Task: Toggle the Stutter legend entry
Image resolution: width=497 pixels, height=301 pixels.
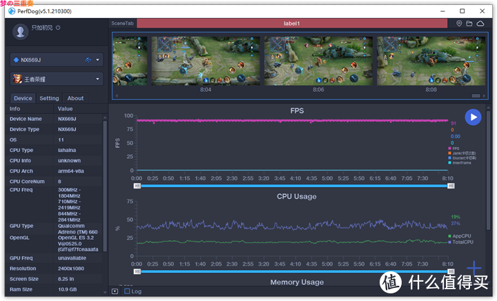Action: pyautogui.click(x=462, y=158)
